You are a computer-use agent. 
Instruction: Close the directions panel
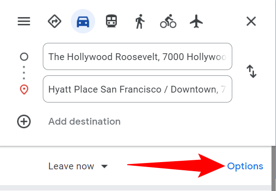click(x=251, y=21)
